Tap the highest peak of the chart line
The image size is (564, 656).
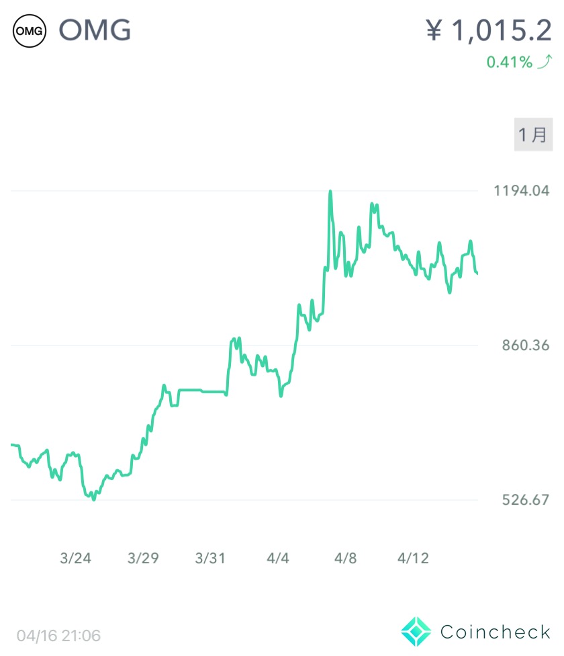330,192
